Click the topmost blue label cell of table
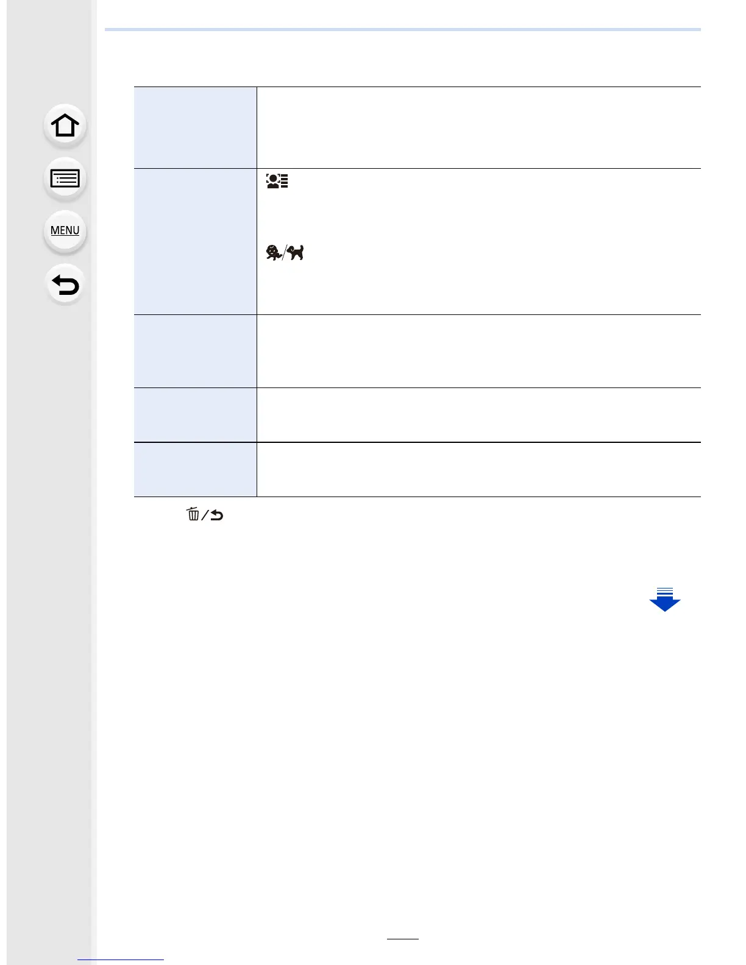Screen dimensions: 746x965 tap(195, 127)
